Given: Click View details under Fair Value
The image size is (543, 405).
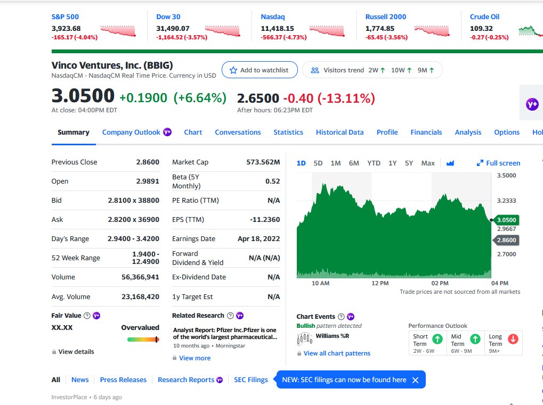Looking at the screenshot, I should 76,352.
